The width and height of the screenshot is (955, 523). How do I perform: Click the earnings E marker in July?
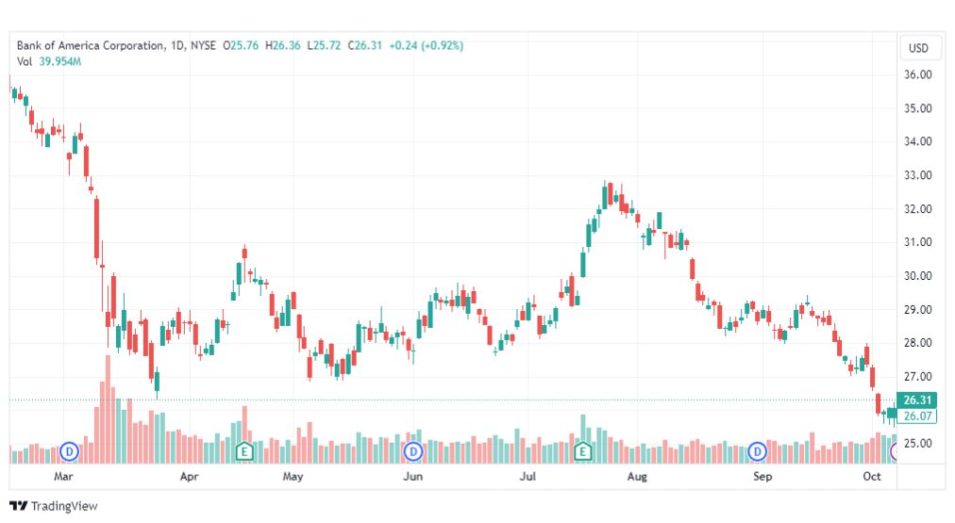tap(583, 451)
